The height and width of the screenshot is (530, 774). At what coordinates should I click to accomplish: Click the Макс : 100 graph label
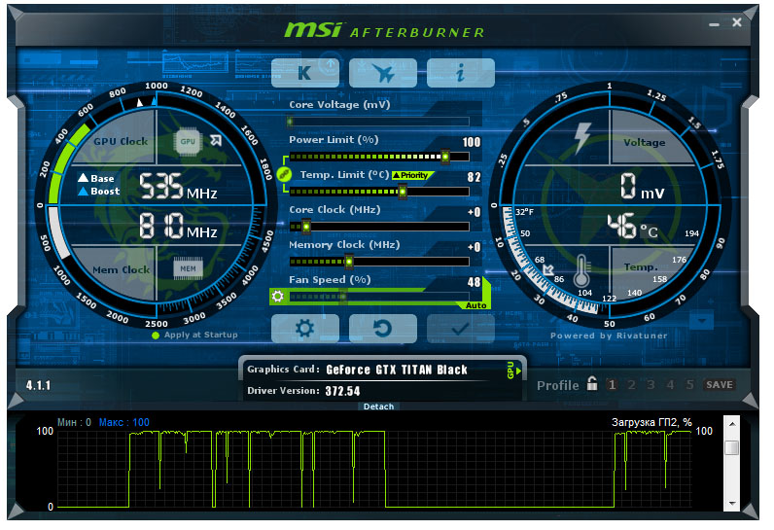(123, 422)
